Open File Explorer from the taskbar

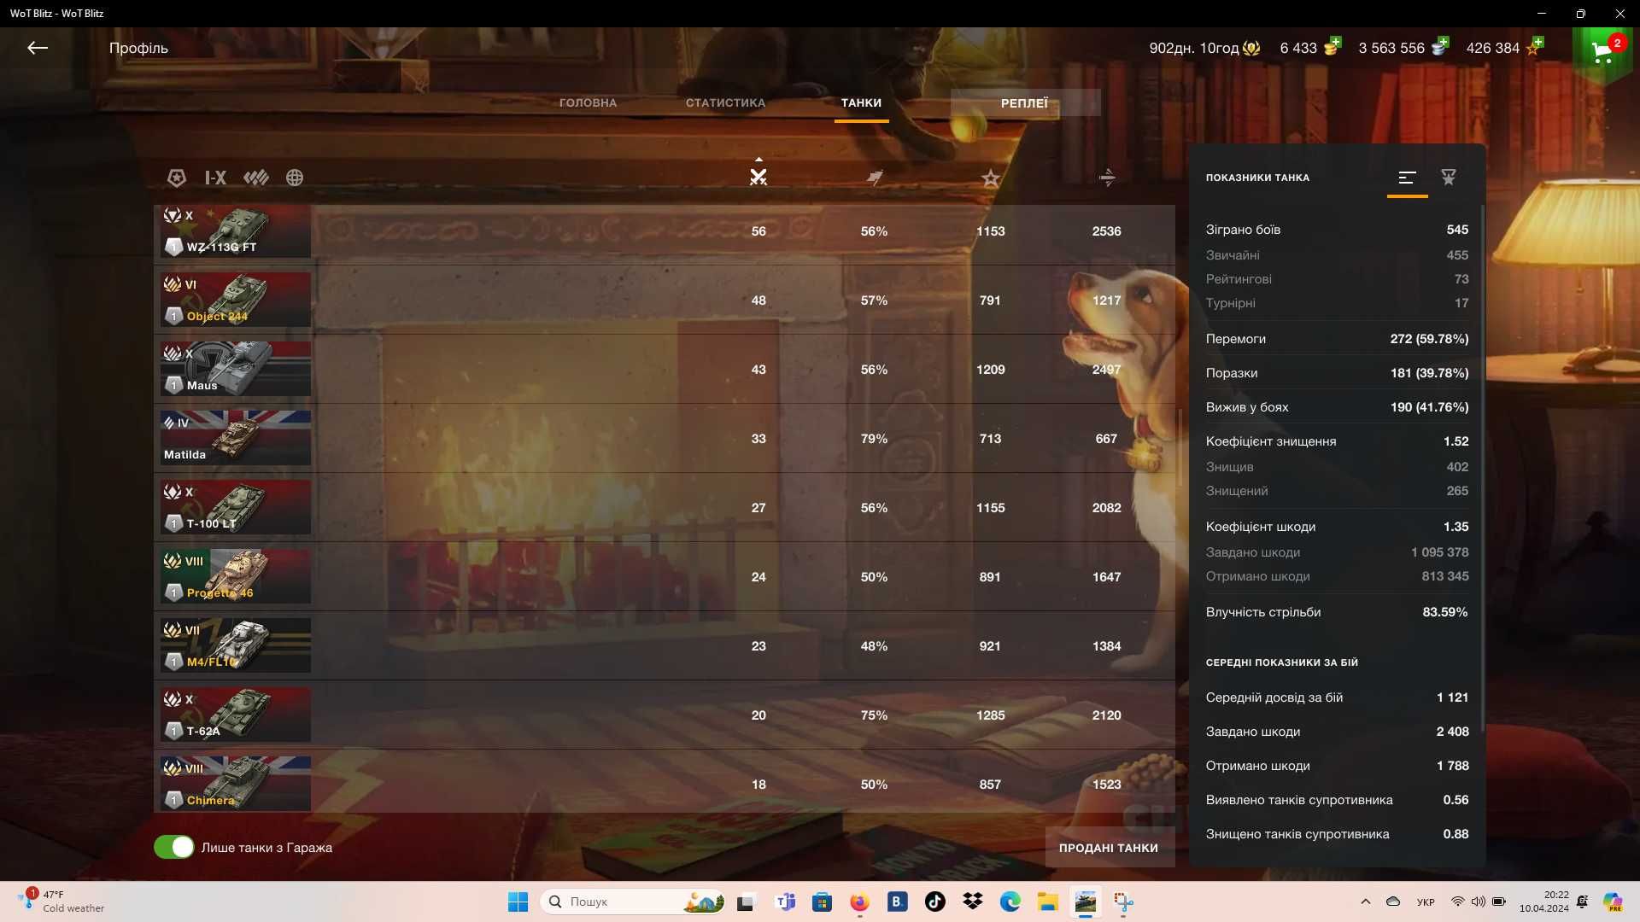pyautogui.click(x=1048, y=902)
